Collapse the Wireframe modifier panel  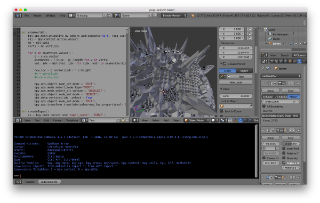point(263,130)
